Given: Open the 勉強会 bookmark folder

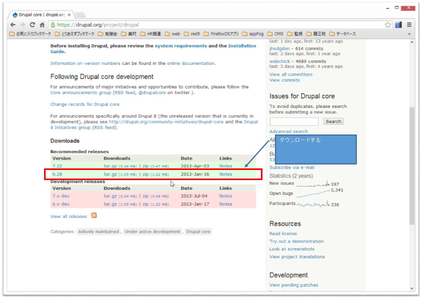Looking at the screenshot, I should [x=108, y=34].
